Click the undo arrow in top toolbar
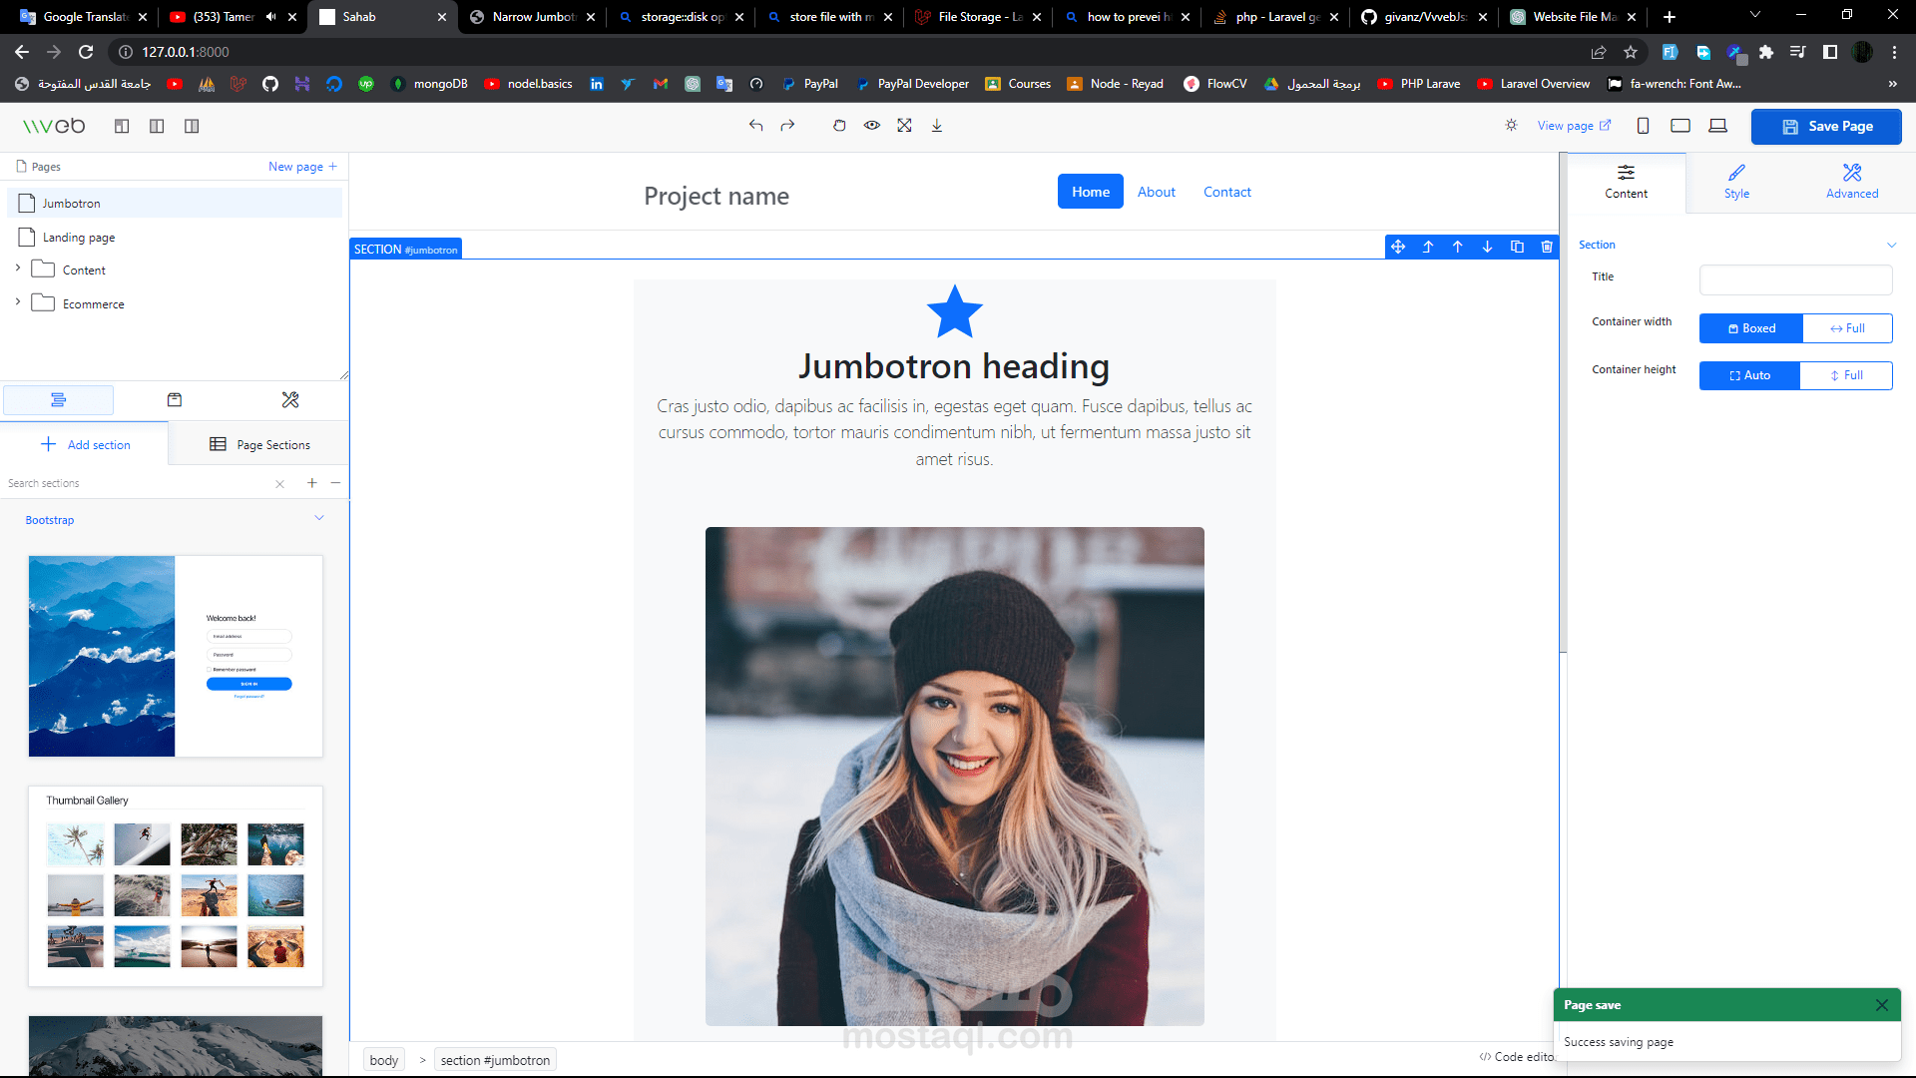The width and height of the screenshot is (1916, 1078). (755, 126)
